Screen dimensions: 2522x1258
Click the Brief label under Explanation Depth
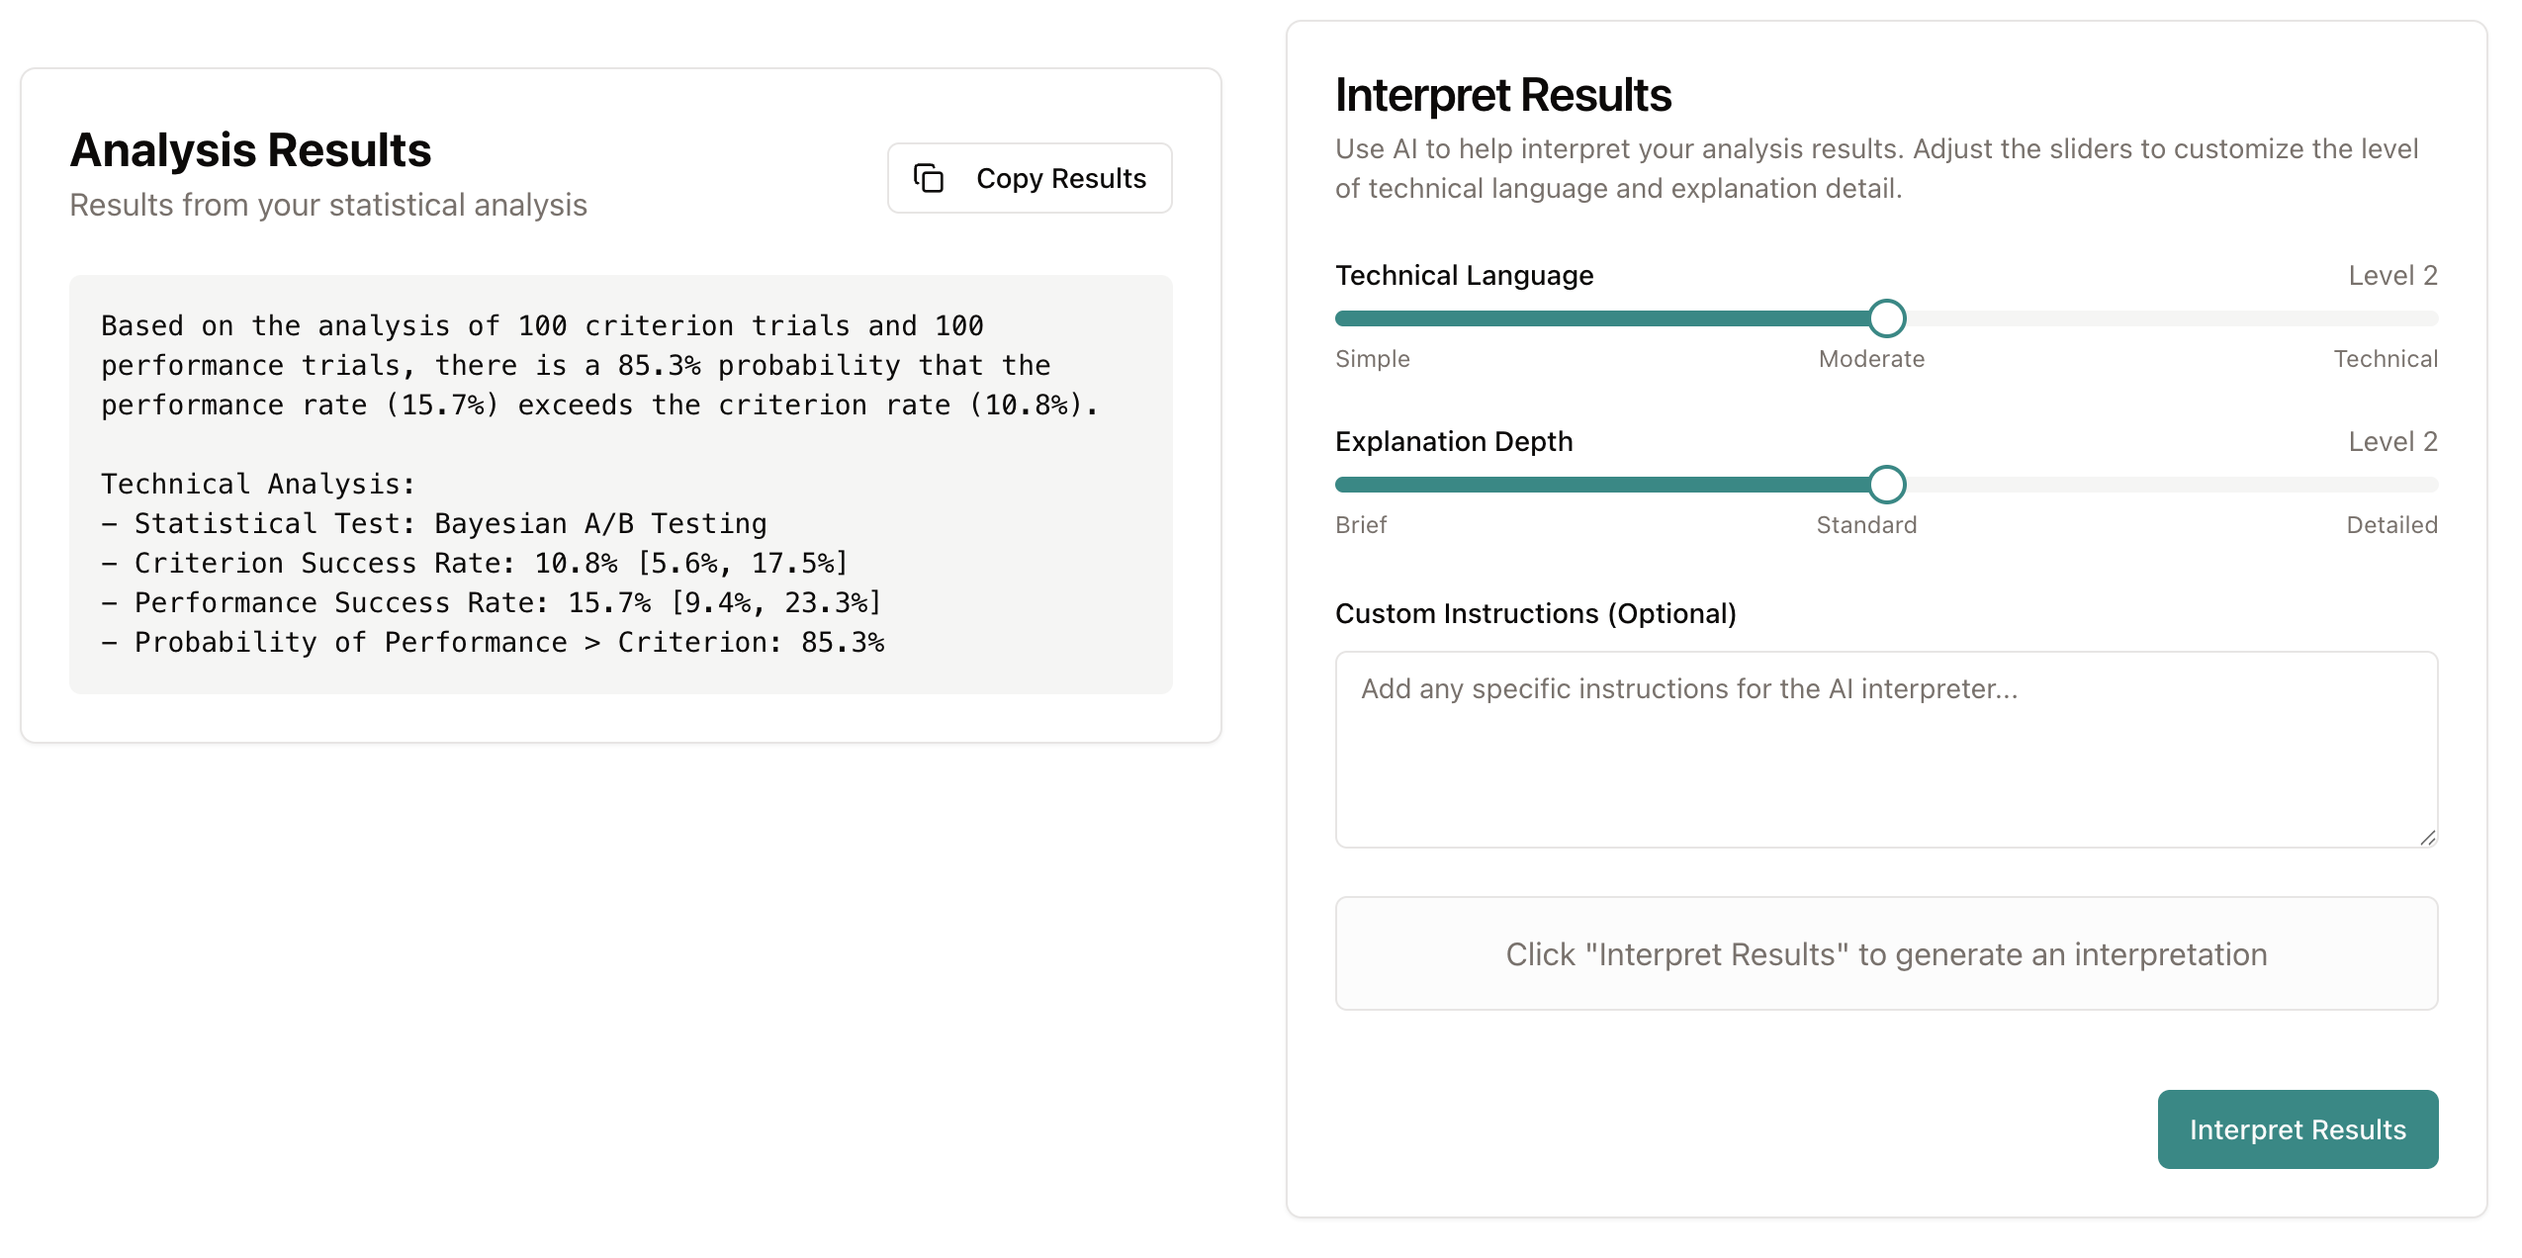click(1361, 525)
